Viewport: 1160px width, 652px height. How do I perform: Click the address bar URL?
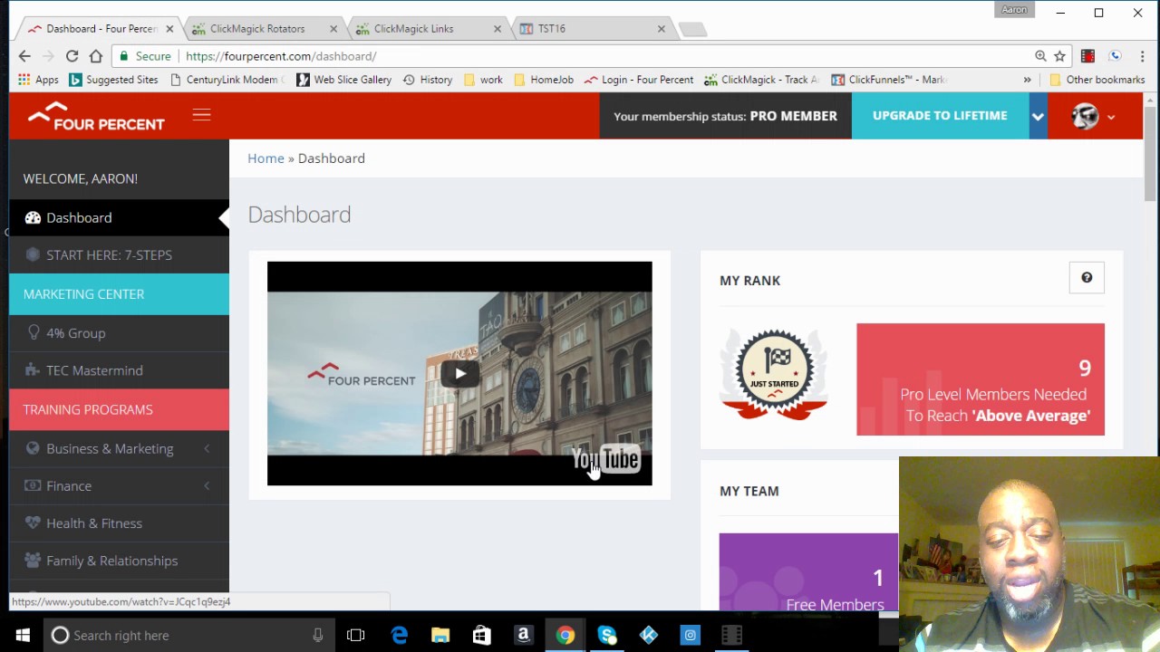pos(281,56)
